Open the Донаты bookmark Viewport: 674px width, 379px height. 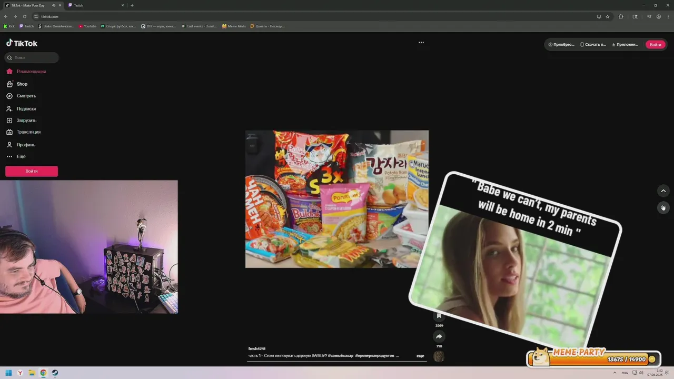coord(267,26)
